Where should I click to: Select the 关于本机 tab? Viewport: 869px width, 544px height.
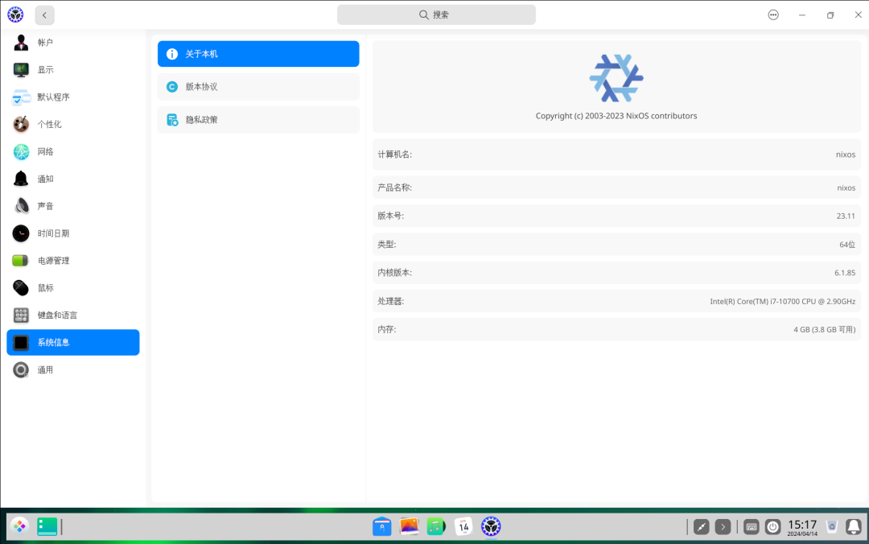pyautogui.click(x=258, y=54)
